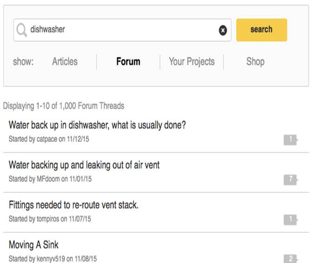Open the Your Projects tab
The height and width of the screenshot is (263, 311).
pyautogui.click(x=192, y=62)
